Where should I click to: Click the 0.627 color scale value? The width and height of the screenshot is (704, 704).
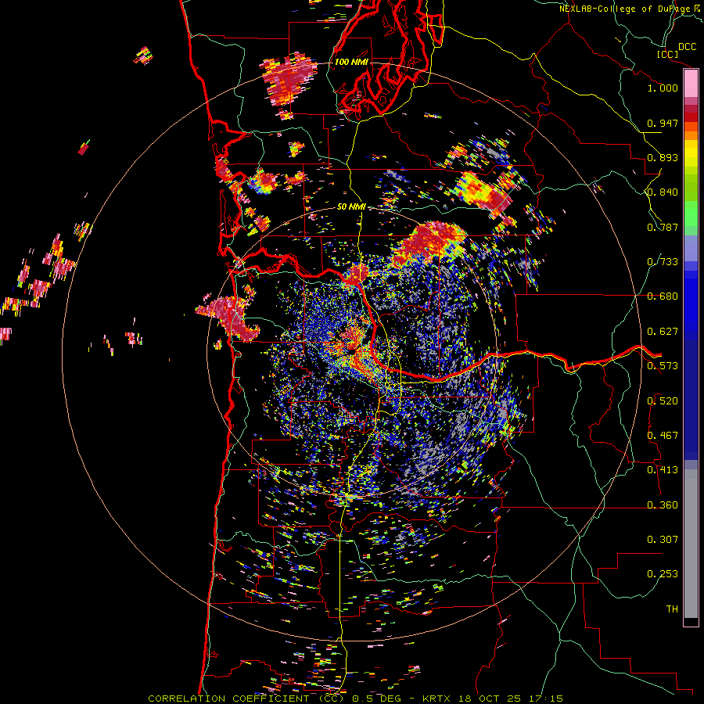[x=663, y=332]
